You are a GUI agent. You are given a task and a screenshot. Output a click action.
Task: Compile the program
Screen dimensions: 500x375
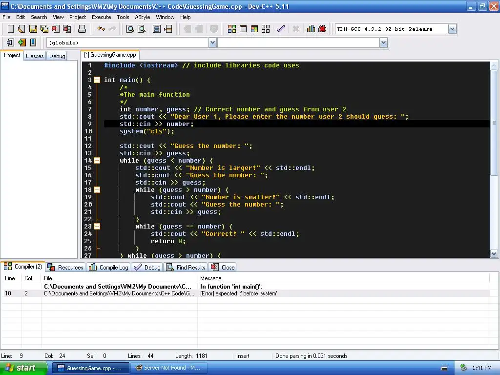pos(232,29)
